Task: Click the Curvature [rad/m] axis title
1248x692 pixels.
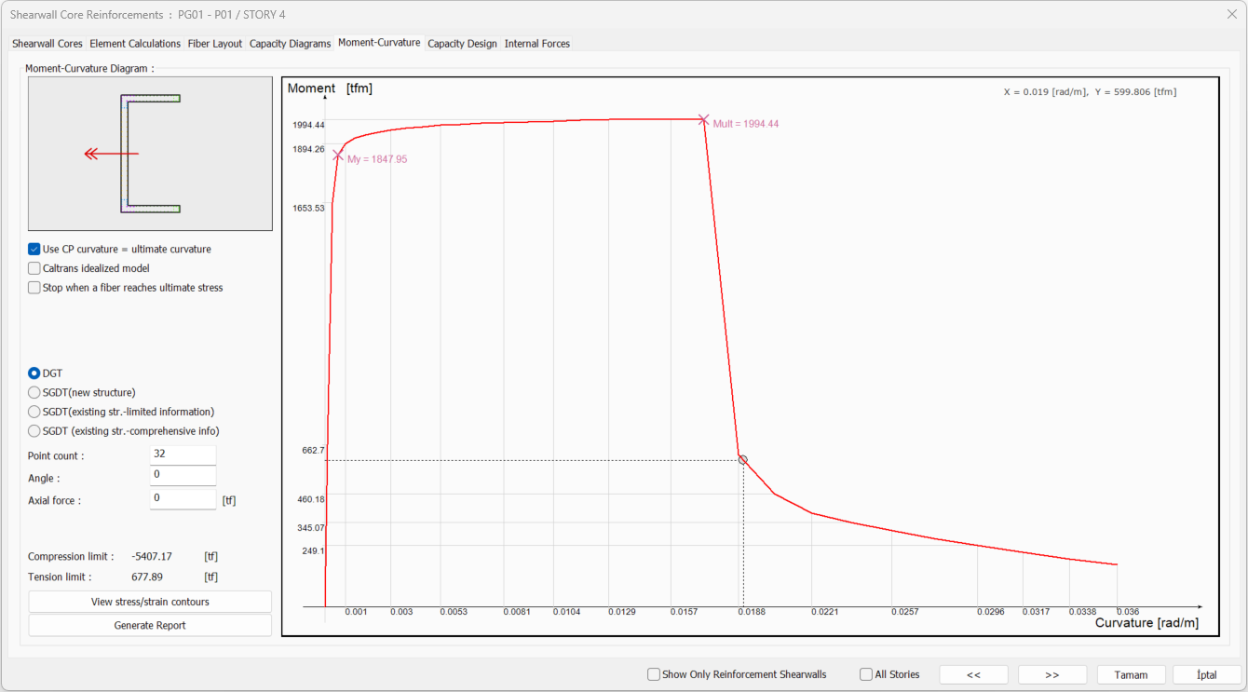Action: coord(1146,623)
